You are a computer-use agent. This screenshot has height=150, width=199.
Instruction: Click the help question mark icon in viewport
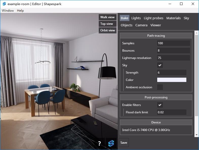[x=99, y=143]
